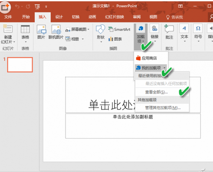
Task: Insert a SmartArt graphic
Action: pos(119,29)
